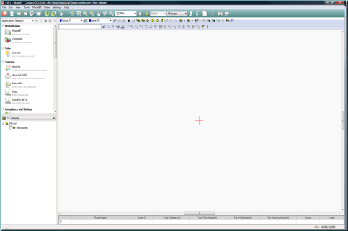
Task: Open the Settings menu
Action: point(57,7)
